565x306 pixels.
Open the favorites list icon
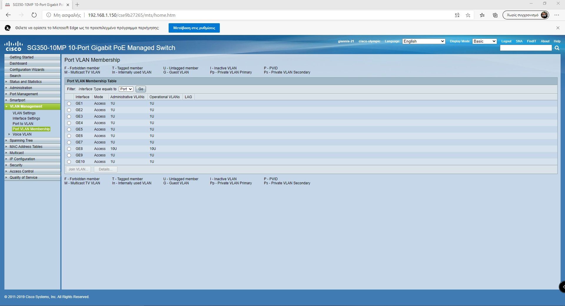[482, 15]
